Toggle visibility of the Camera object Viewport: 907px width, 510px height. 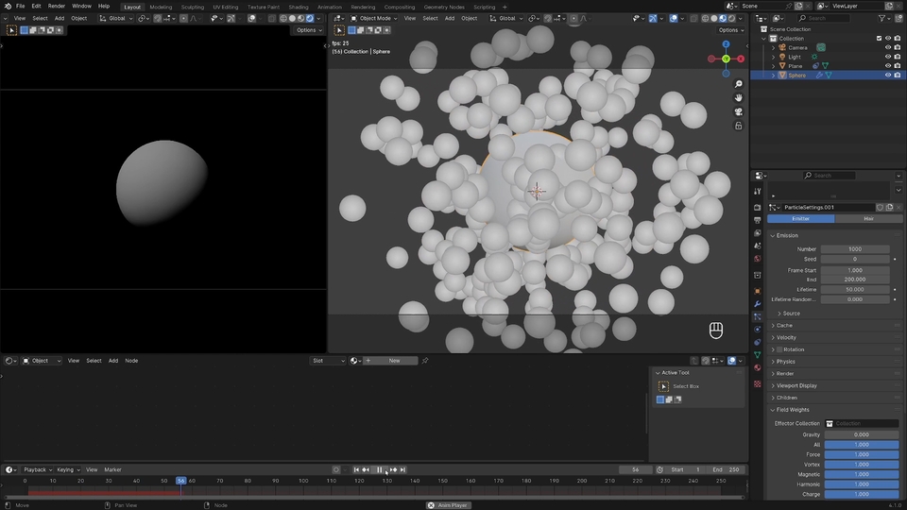(888, 47)
